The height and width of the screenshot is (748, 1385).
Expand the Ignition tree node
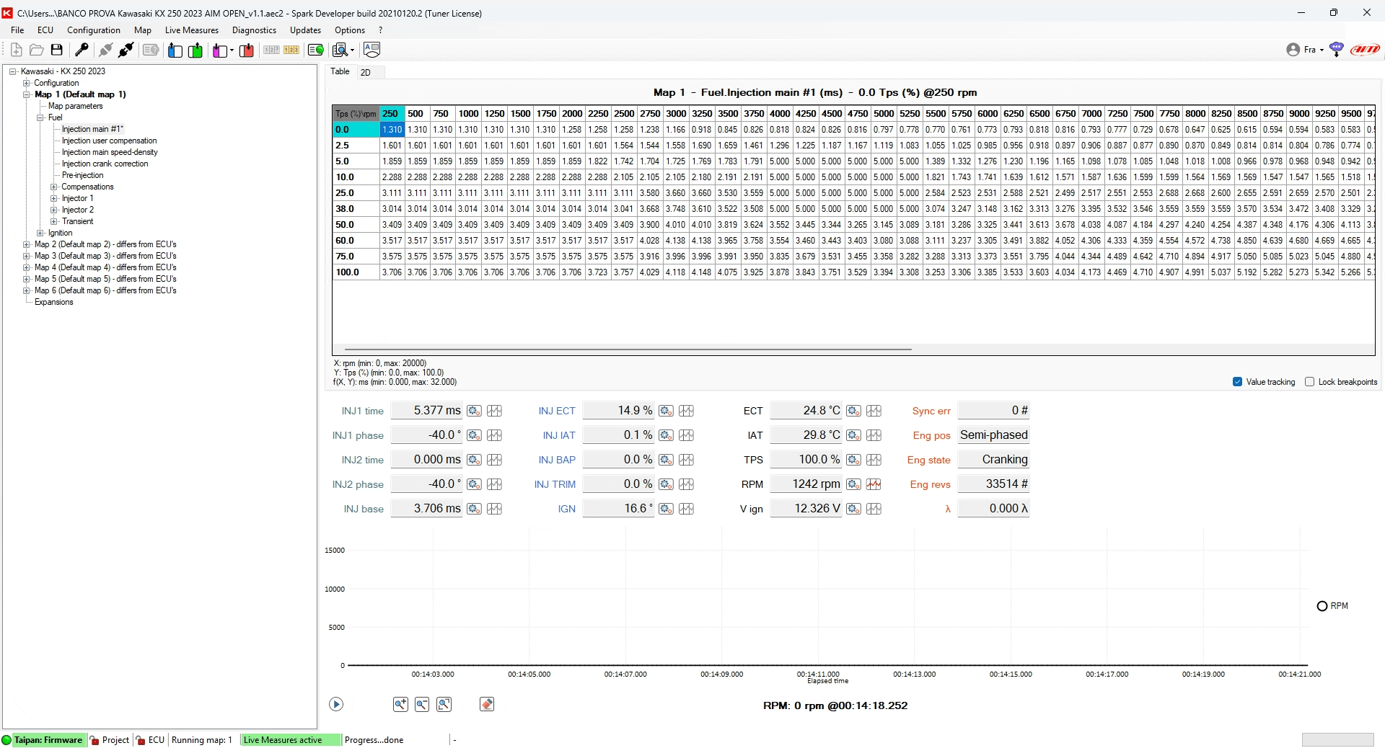(x=40, y=233)
